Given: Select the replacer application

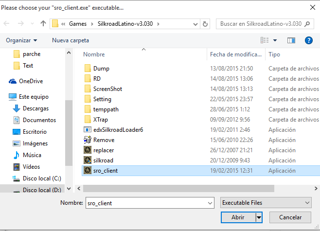Looking at the screenshot, I should coord(104,150).
